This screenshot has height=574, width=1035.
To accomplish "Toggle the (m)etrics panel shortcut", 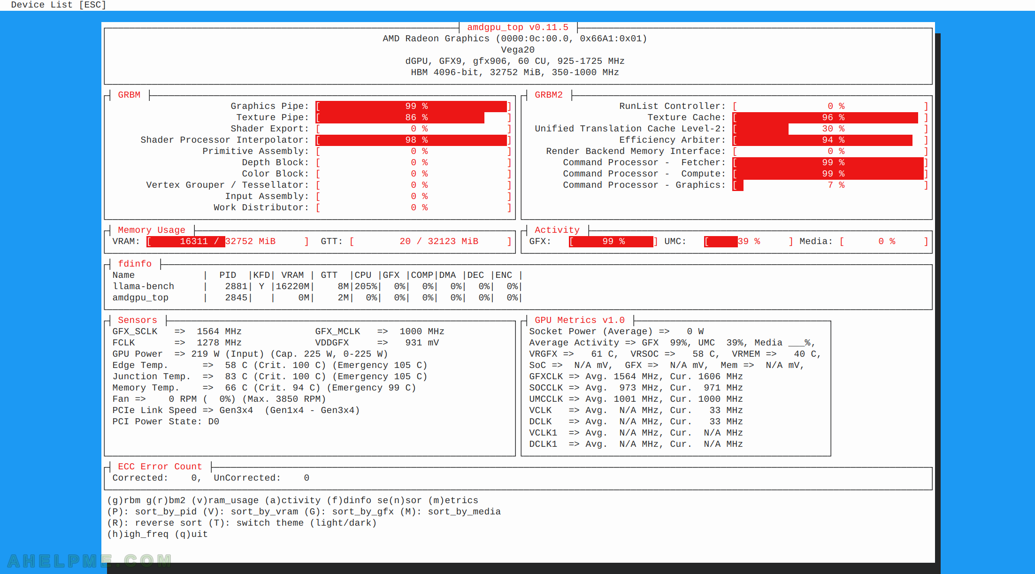I will pyautogui.click(x=453, y=500).
